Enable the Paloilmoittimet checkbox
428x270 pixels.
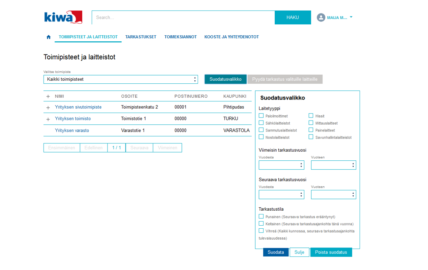(x=261, y=116)
